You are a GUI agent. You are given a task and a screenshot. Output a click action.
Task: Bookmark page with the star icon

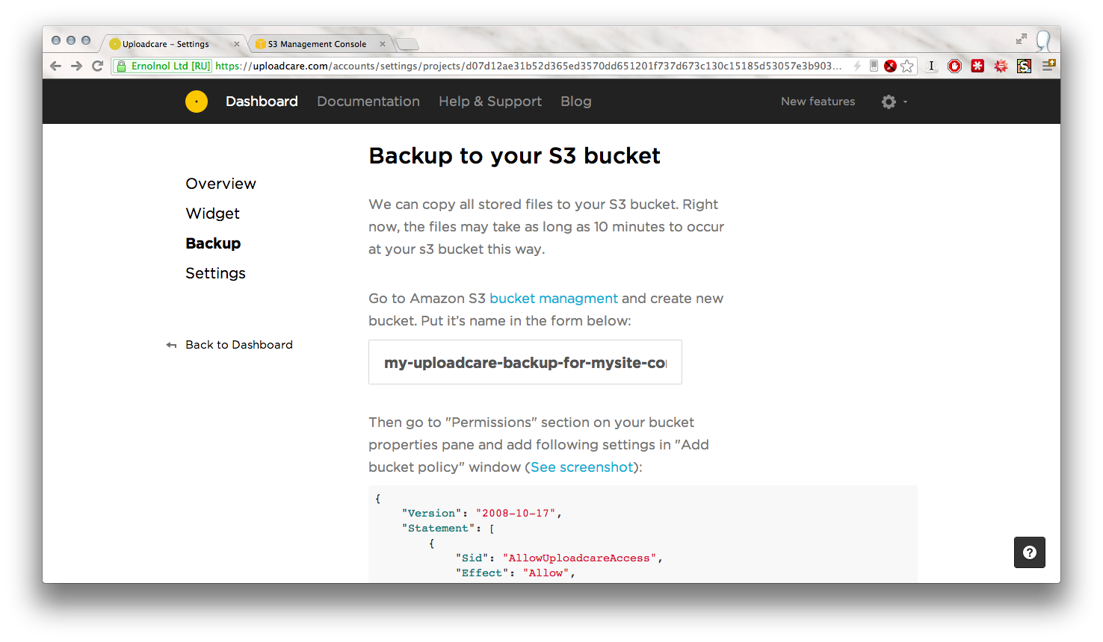click(x=907, y=66)
